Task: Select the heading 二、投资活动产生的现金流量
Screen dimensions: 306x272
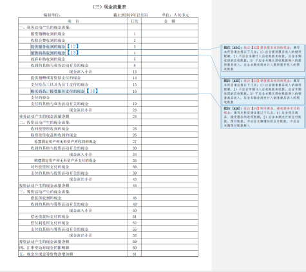Action: click(45, 122)
